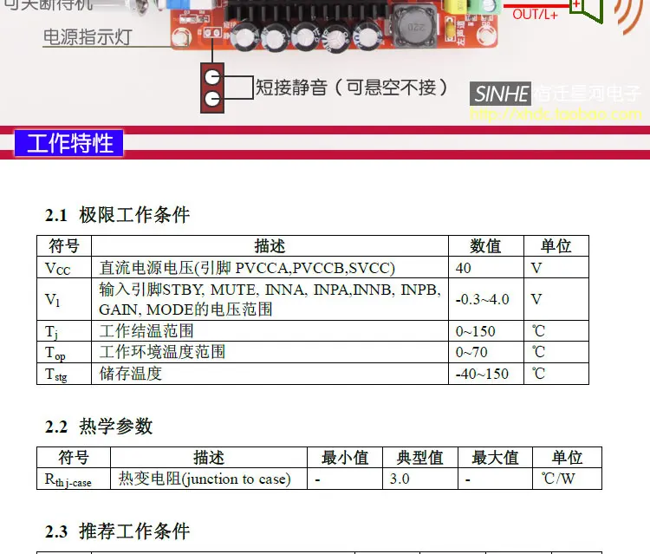The image size is (650, 554).
Task: Click the 储存温度 description
Action: pos(131,374)
